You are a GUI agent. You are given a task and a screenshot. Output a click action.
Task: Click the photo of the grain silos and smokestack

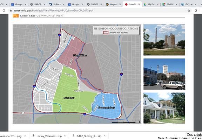point(164,40)
